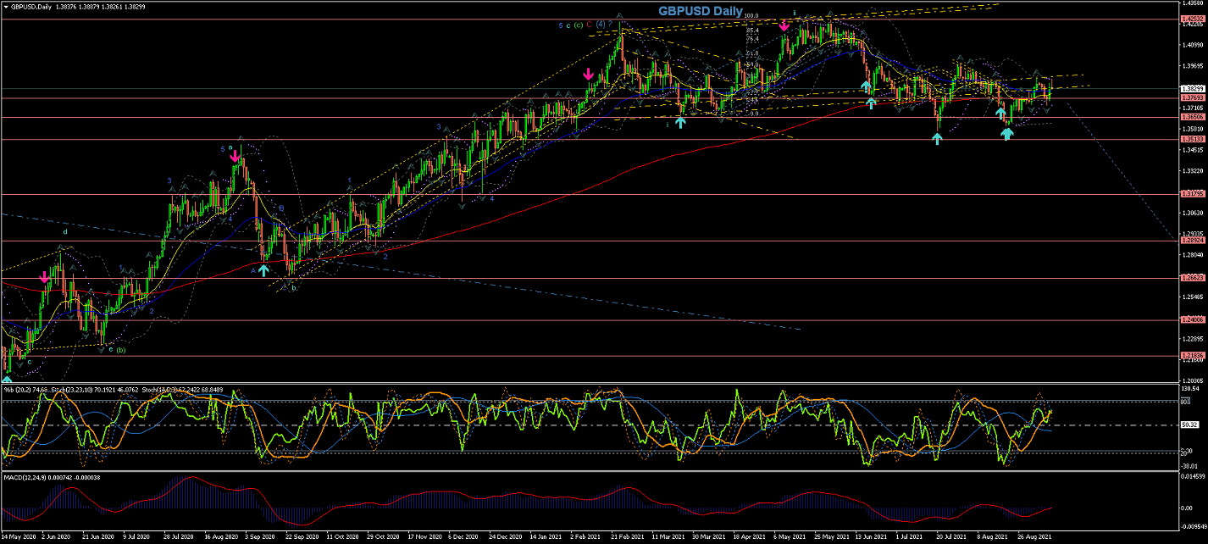Click the 1.31795 price level label

pyautogui.click(x=1191, y=195)
